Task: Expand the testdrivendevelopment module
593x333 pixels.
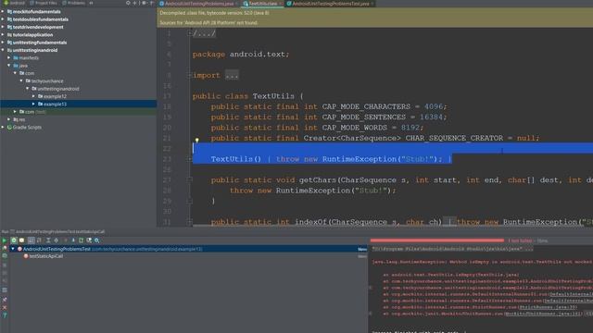Action: (3, 27)
